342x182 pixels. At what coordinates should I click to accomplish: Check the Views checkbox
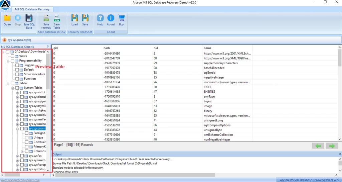click(12, 56)
